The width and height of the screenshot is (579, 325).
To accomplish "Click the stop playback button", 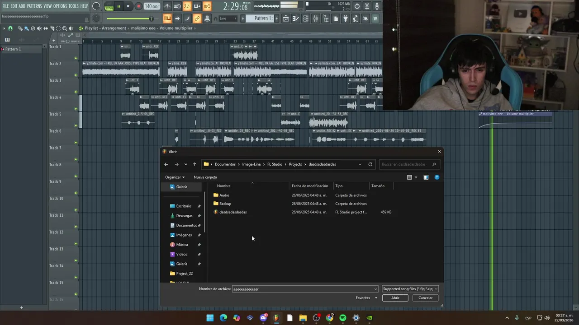I will coord(128,7).
